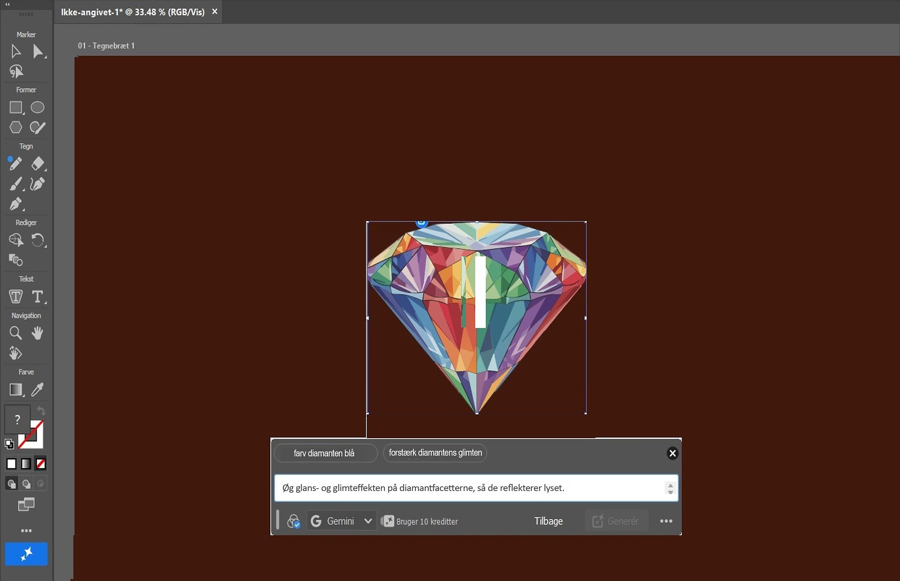Open the Change Screen Mode icon
The width and height of the screenshot is (900, 581).
(x=26, y=504)
